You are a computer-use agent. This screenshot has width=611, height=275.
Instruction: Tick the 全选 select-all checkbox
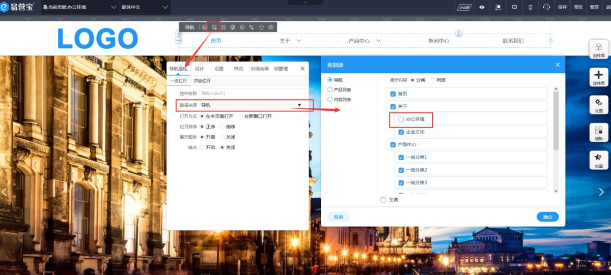(x=383, y=200)
